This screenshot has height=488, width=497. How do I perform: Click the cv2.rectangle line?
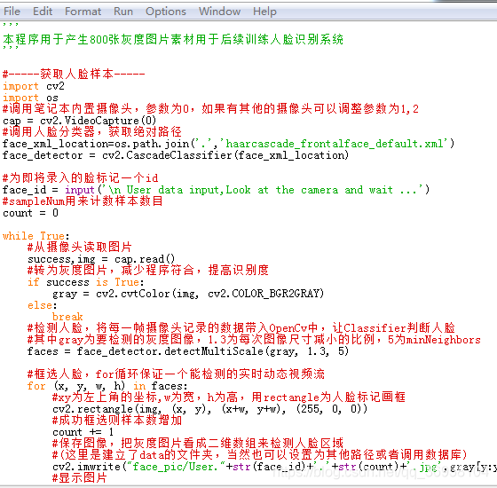(209, 409)
